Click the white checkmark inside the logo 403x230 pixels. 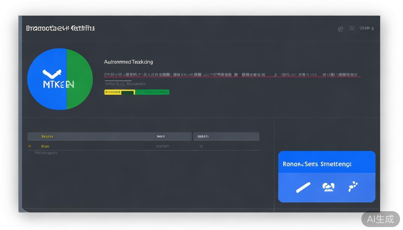coord(52,73)
